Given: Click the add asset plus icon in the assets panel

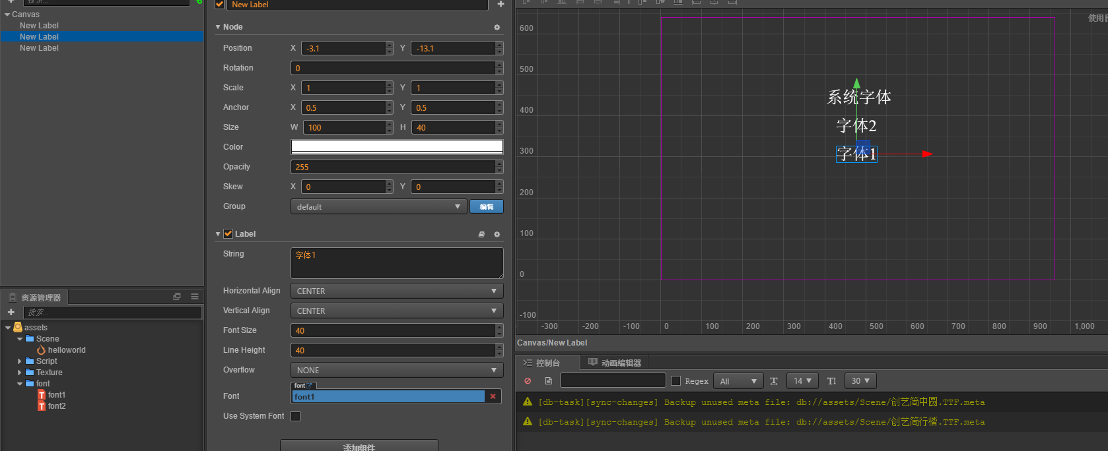Looking at the screenshot, I should 11,312.
